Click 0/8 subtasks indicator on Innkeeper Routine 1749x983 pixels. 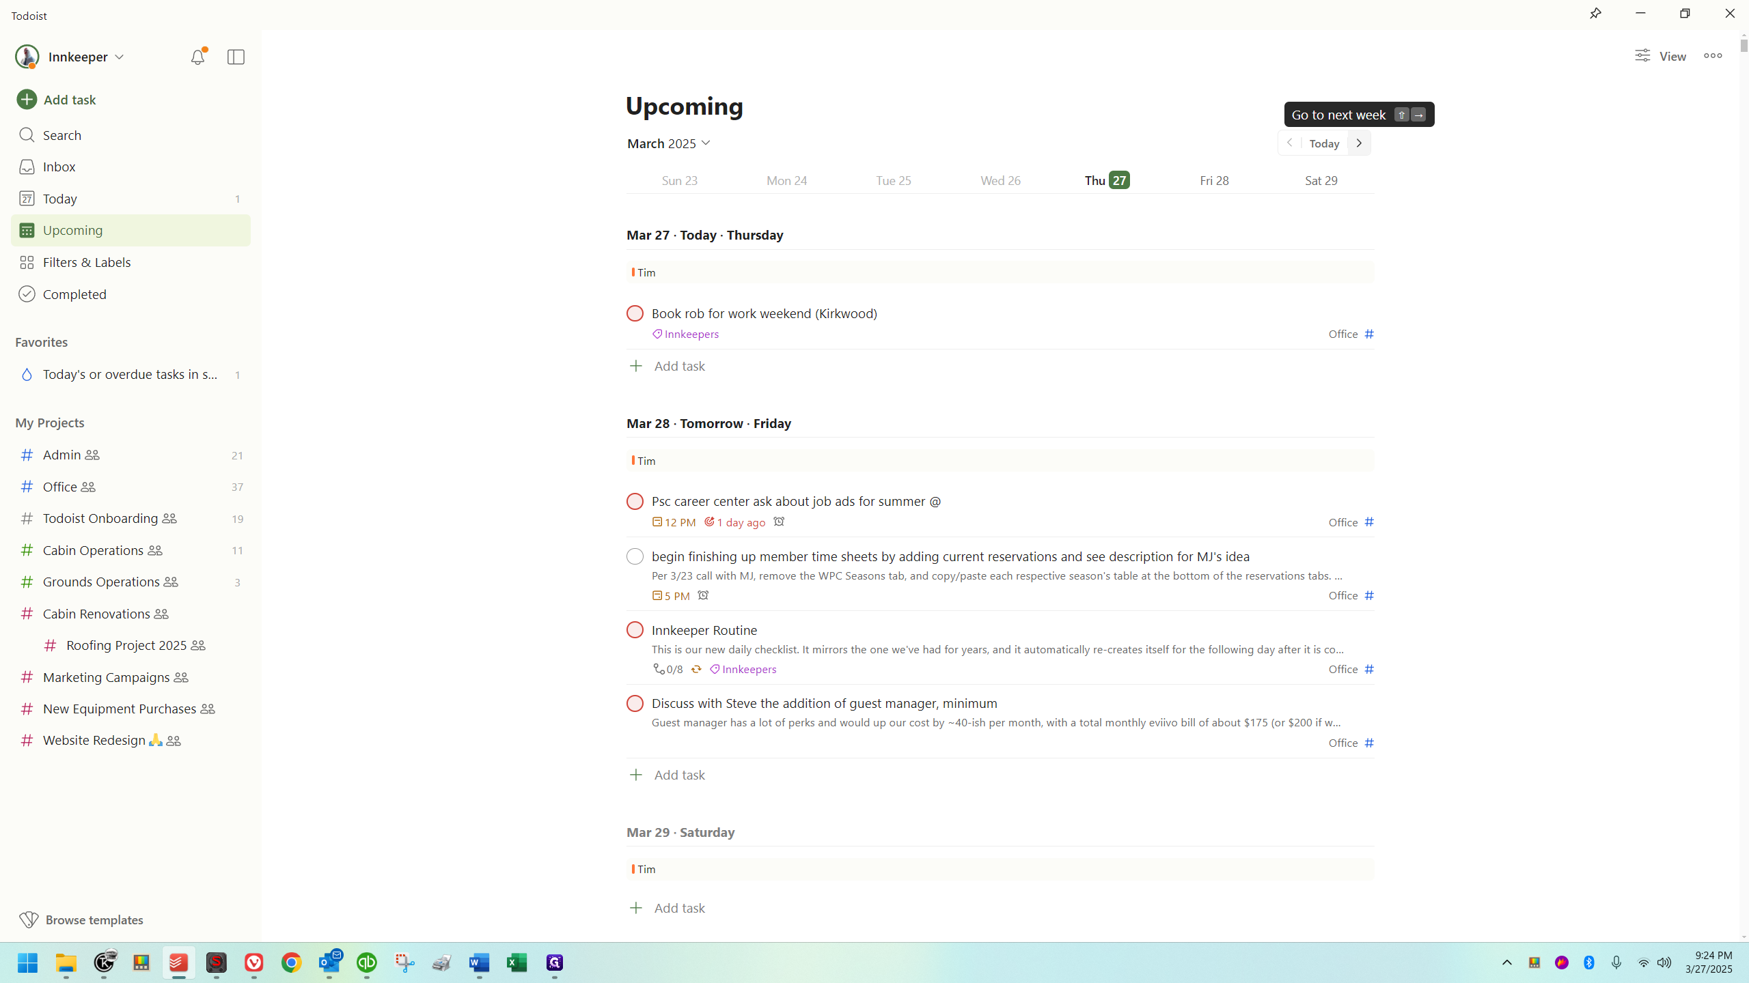point(667,669)
